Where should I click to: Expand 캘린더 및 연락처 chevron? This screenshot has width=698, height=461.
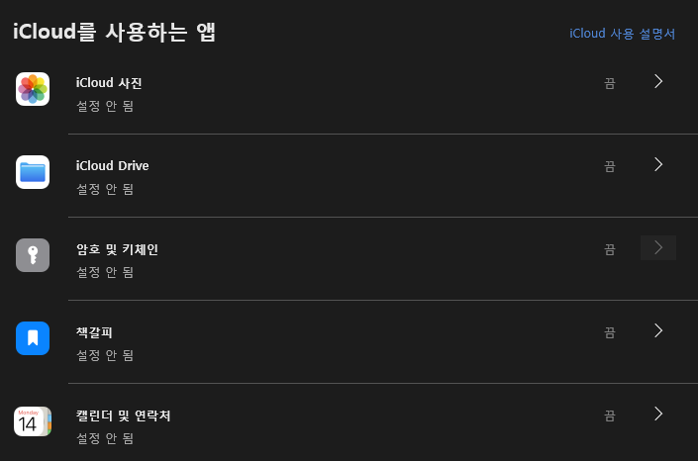tap(658, 414)
